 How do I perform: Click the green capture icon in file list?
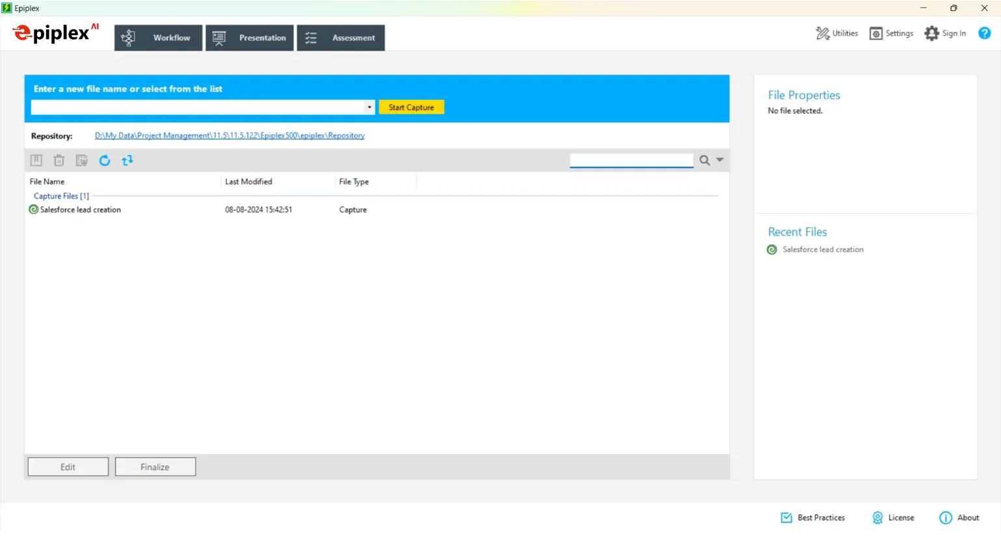tap(34, 209)
